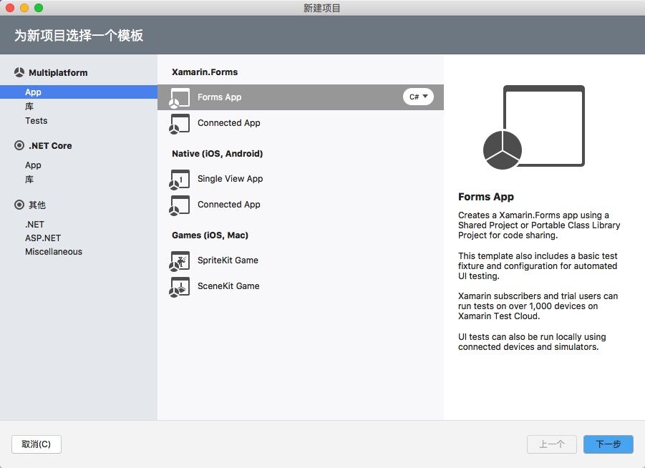Click the 其他 category icon

tap(19, 205)
